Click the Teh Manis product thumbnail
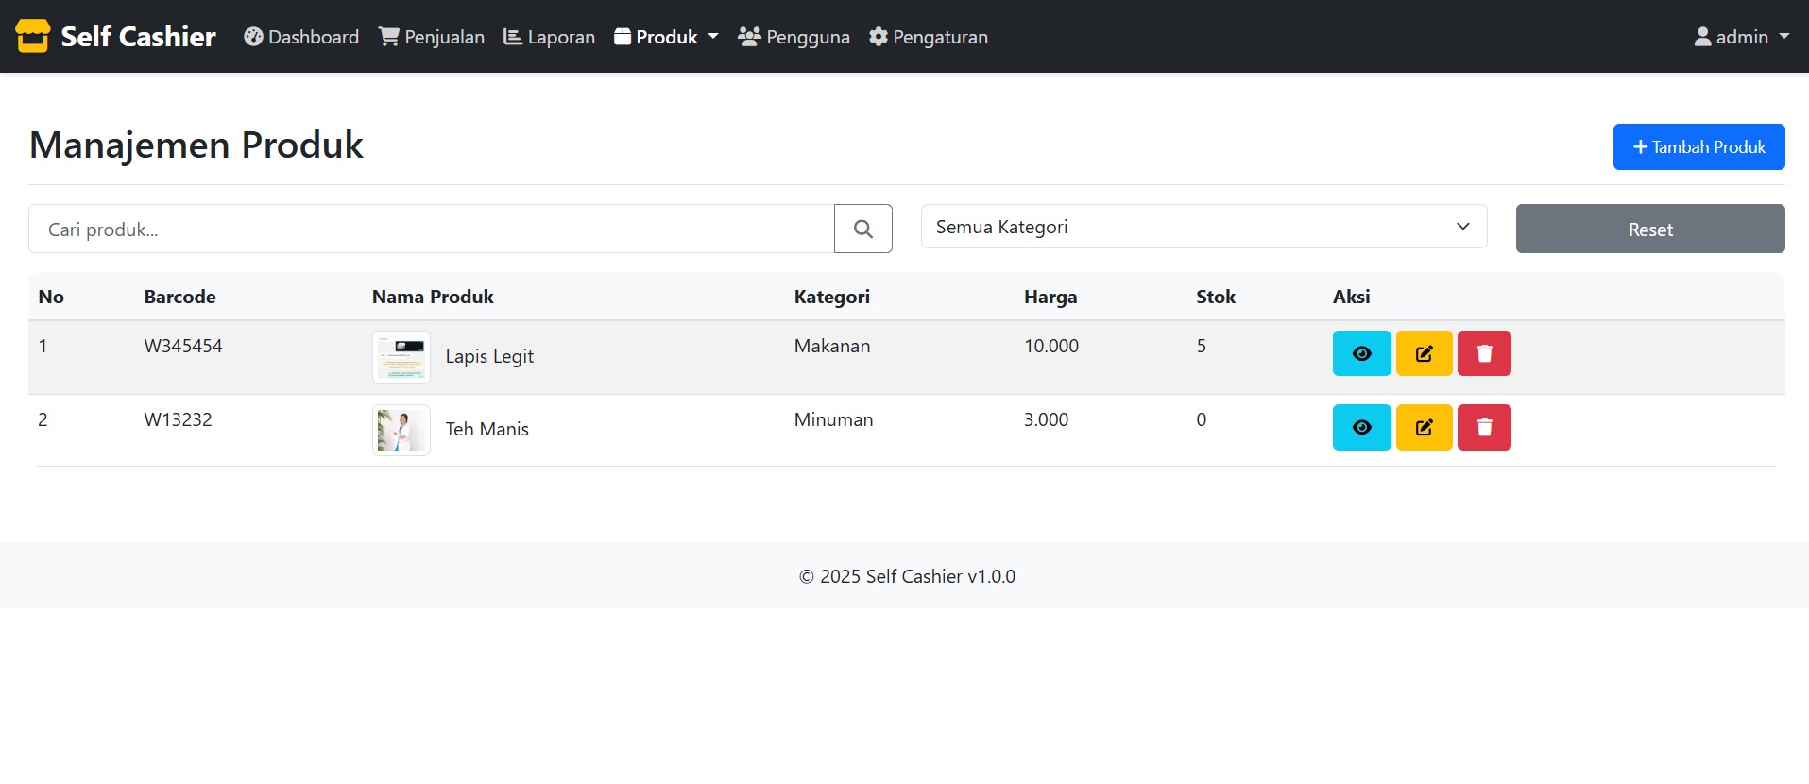The width and height of the screenshot is (1809, 784). tap(401, 430)
